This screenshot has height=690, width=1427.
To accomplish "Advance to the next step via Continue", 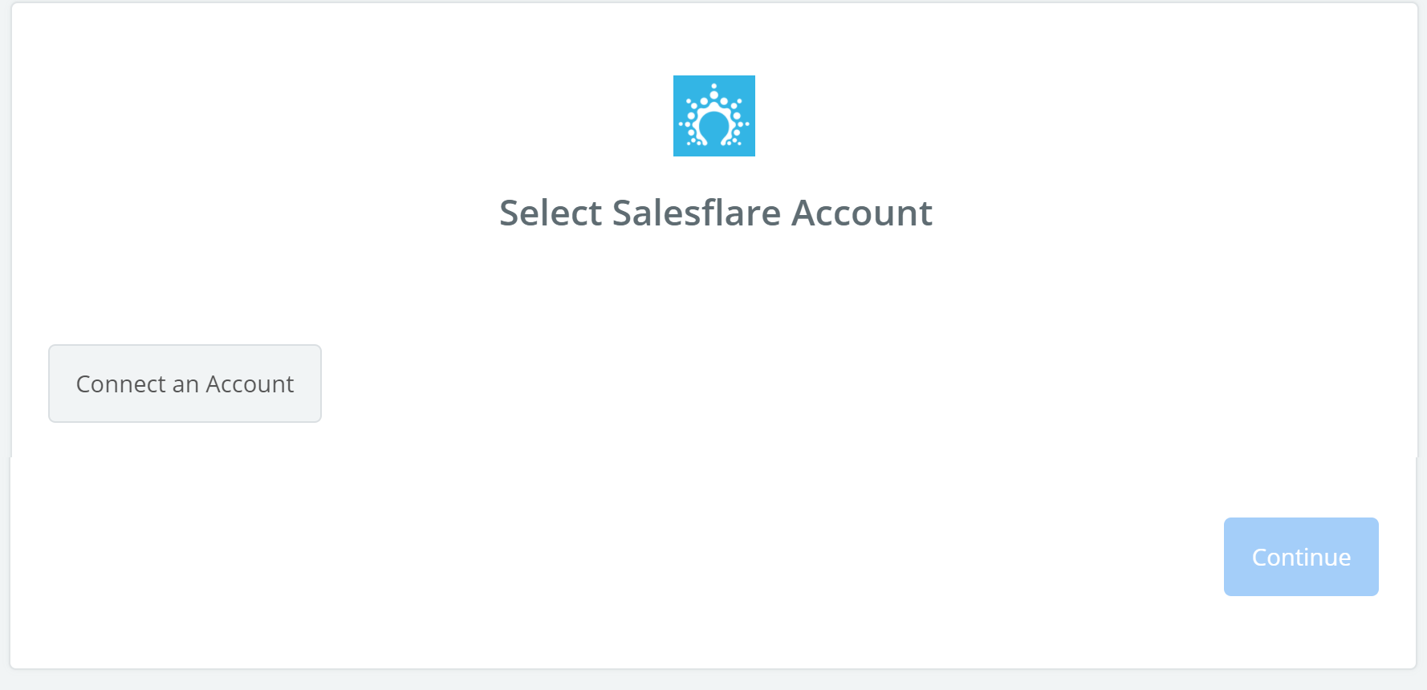I will point(1301,557).
